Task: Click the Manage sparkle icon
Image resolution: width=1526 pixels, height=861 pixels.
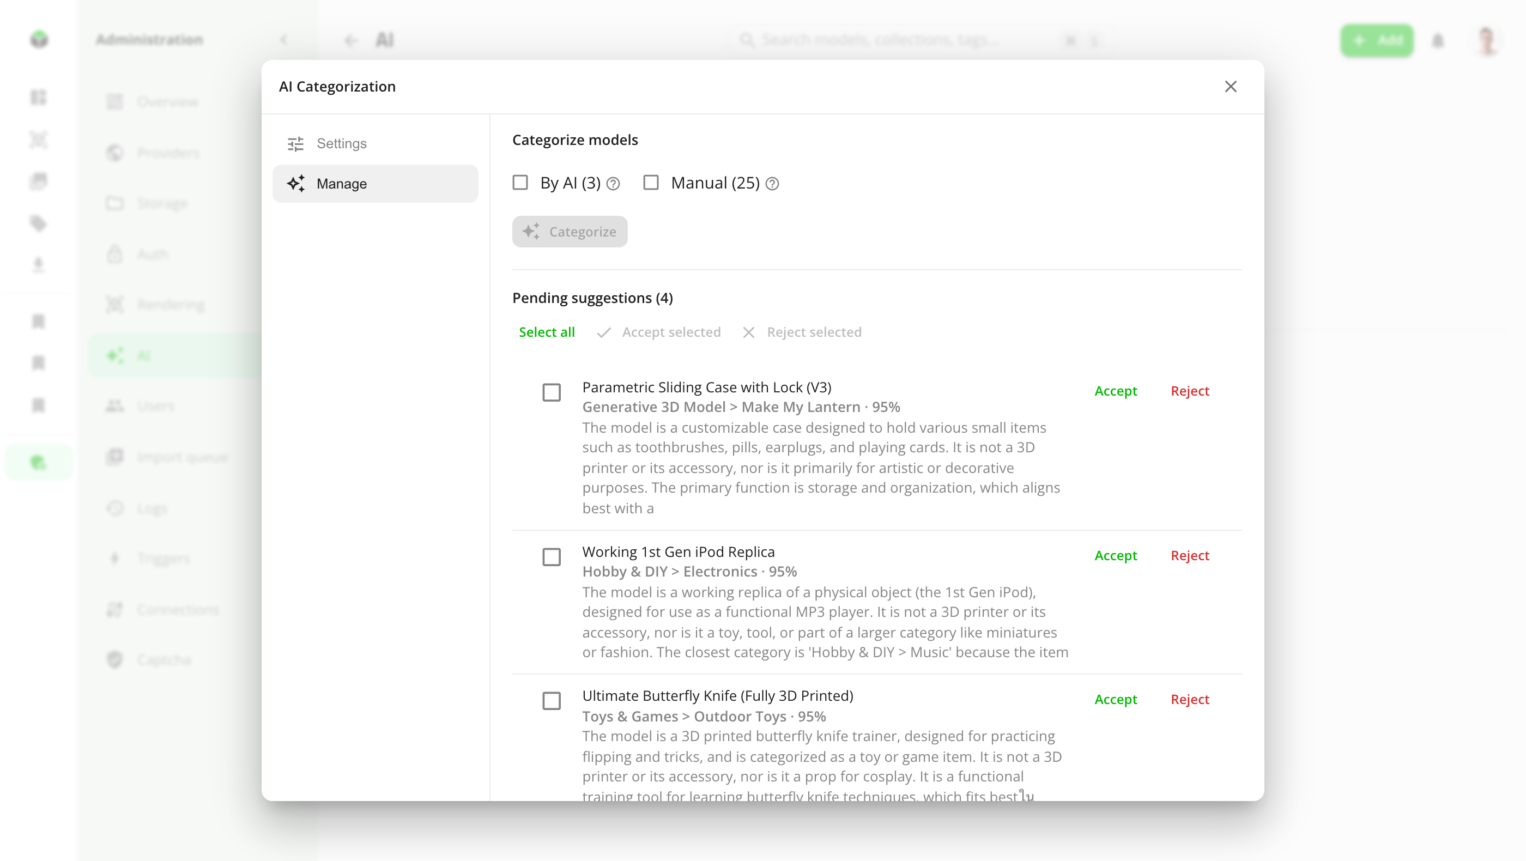Action: tap(296, 184)
